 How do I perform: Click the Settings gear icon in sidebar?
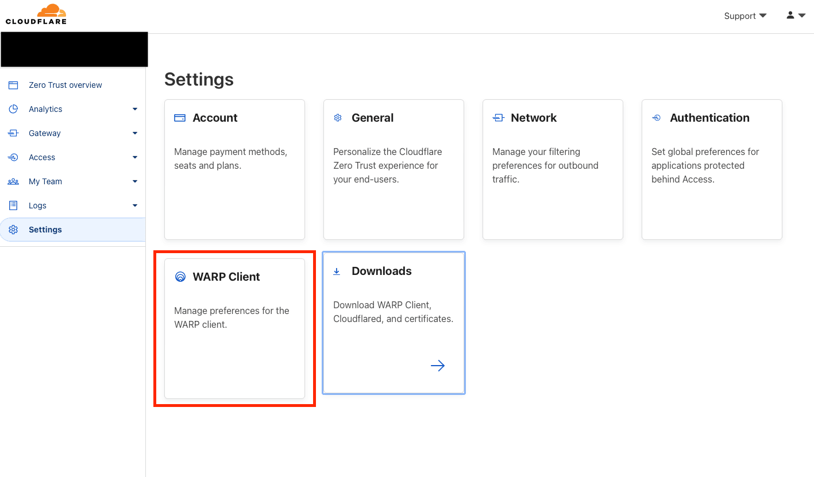[13, 230]
